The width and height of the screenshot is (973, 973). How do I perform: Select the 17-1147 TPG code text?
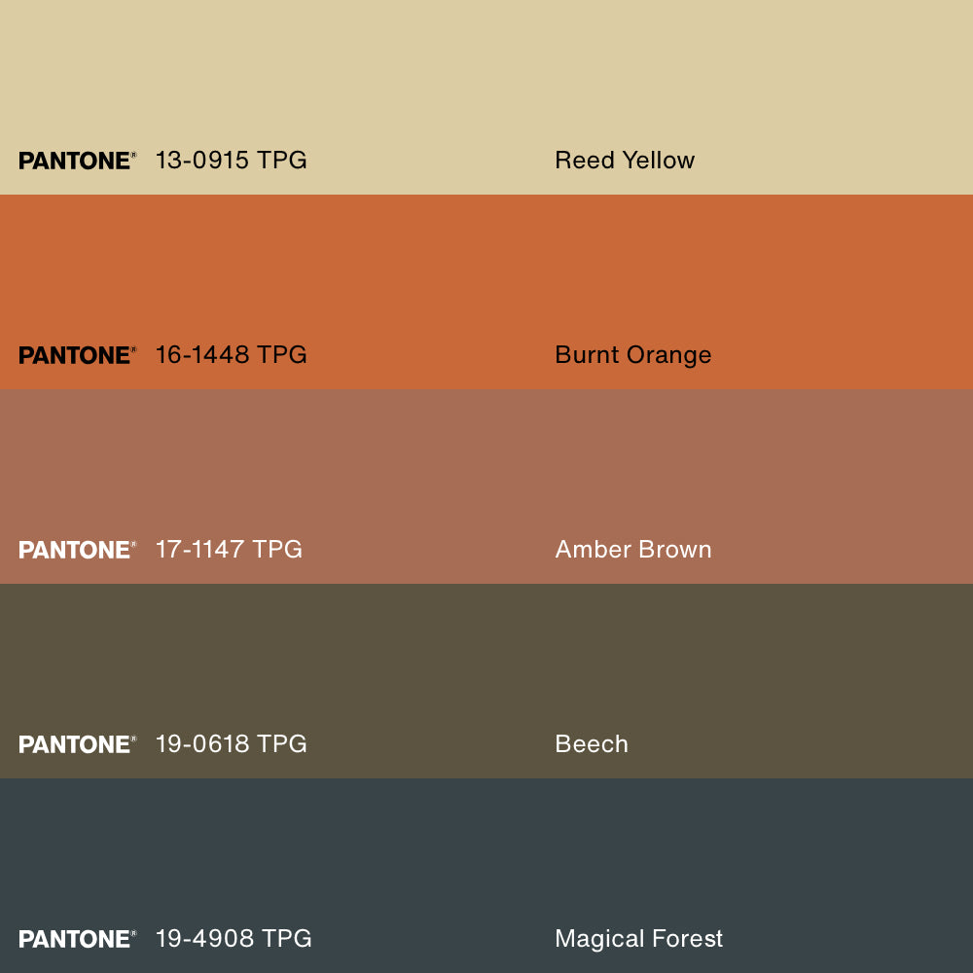click(x=229, y=550)
